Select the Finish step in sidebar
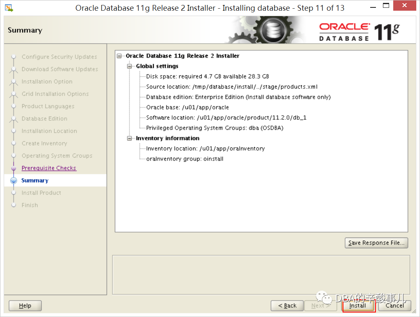420x317 pixels. (x=30, y=205)
